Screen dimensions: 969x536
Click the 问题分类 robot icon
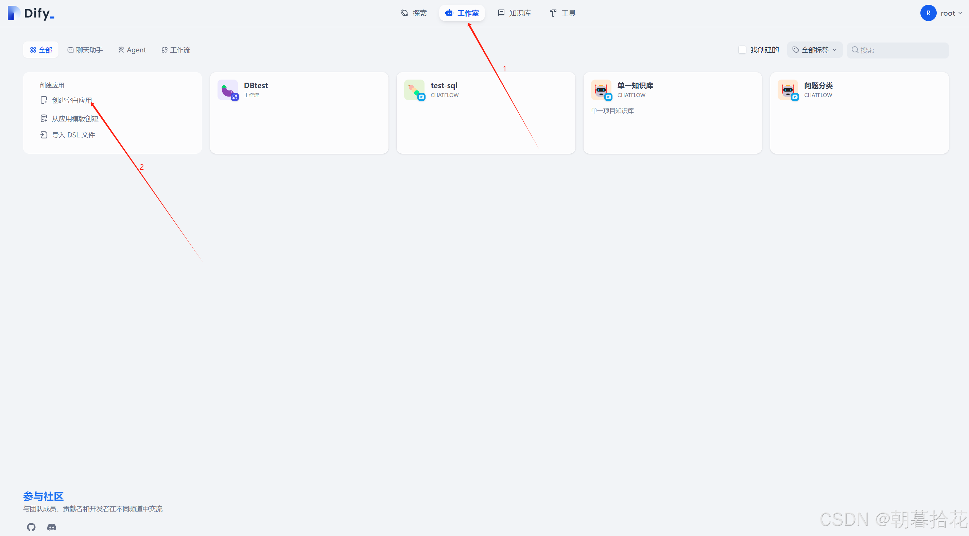tap(788, 89)
